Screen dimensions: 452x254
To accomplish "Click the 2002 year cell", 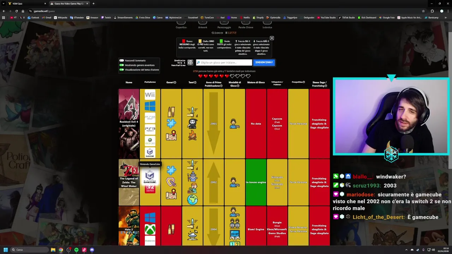I will click(x=213, y=182).
